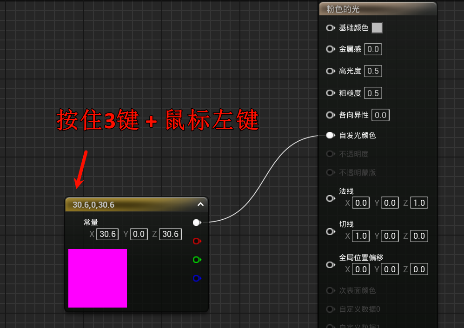This screenshot has width=464, height=328.
Task: Click the constant X value field 30.6
Action: tap(107, 234)
